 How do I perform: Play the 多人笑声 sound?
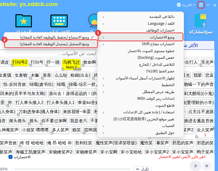click(x=60, y=130)
